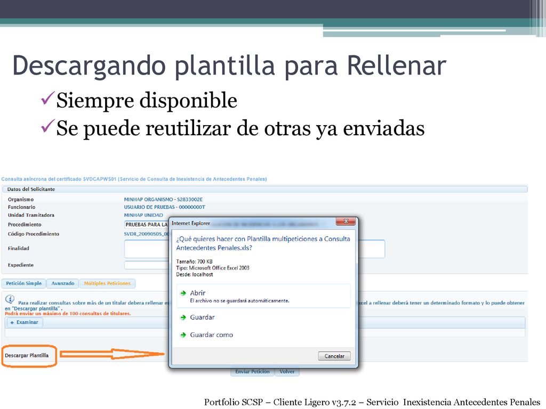Click the Unidad Tramitadora label
This screenshot has height=409, width=546.
point(31,215)
